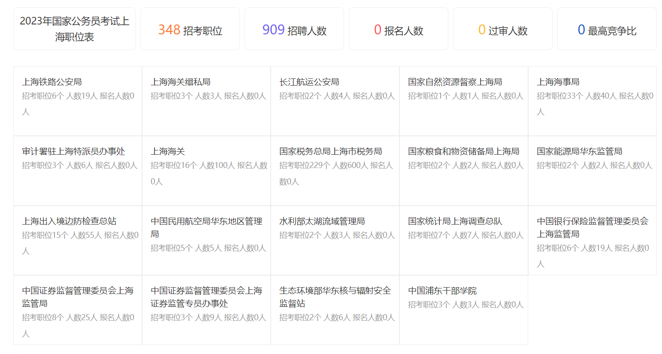Click the 0 最高竞争比 stat box

click(607, 29)
